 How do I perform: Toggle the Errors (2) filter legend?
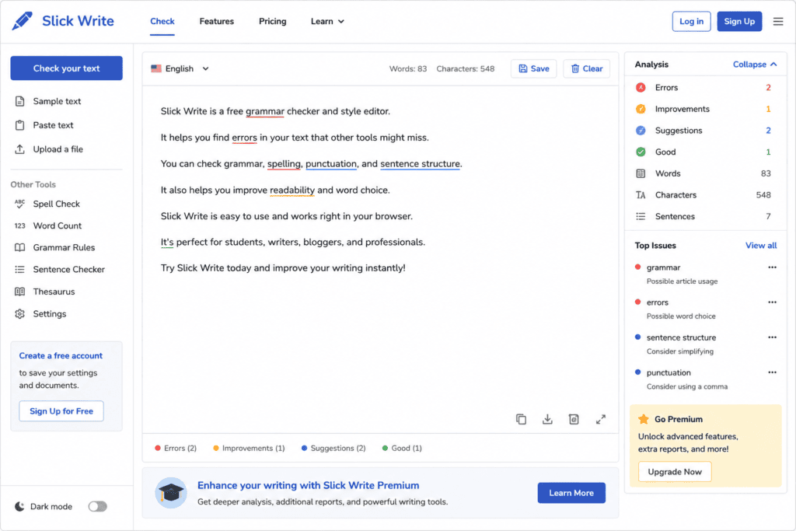tap(176, 449)
